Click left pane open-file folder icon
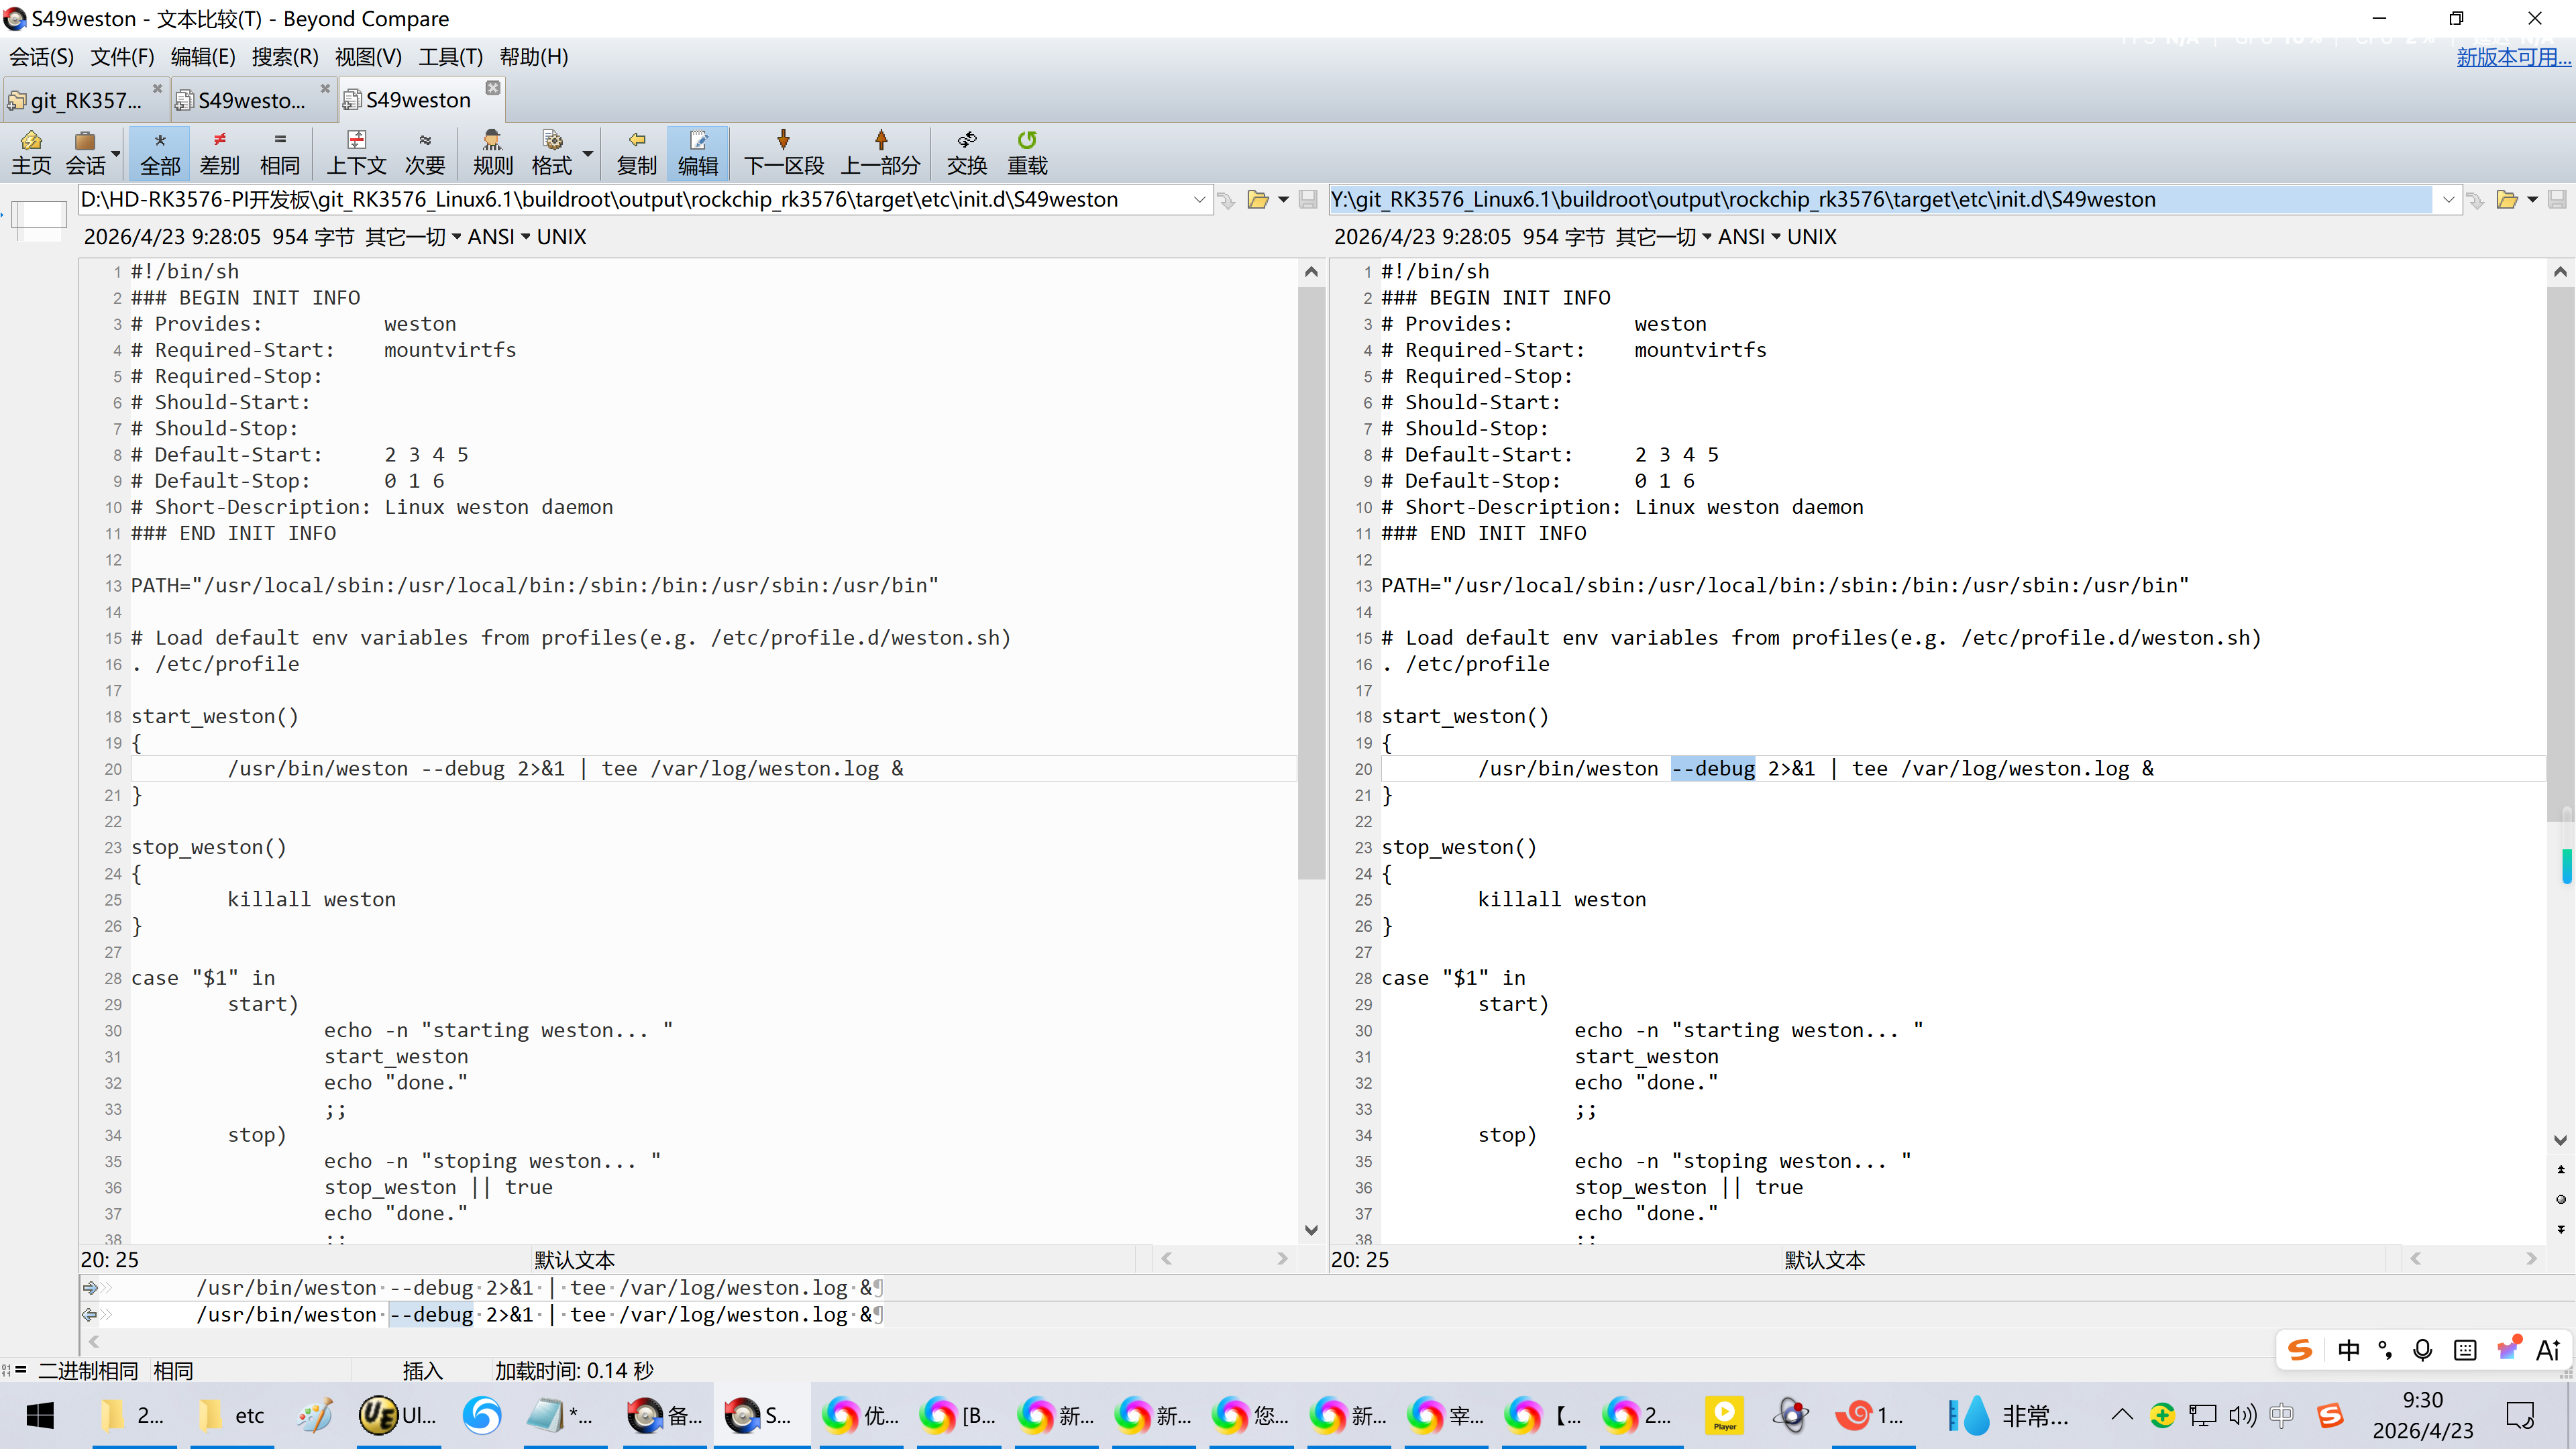The image size is (2576, 1449). click(x=1258, y=200)
